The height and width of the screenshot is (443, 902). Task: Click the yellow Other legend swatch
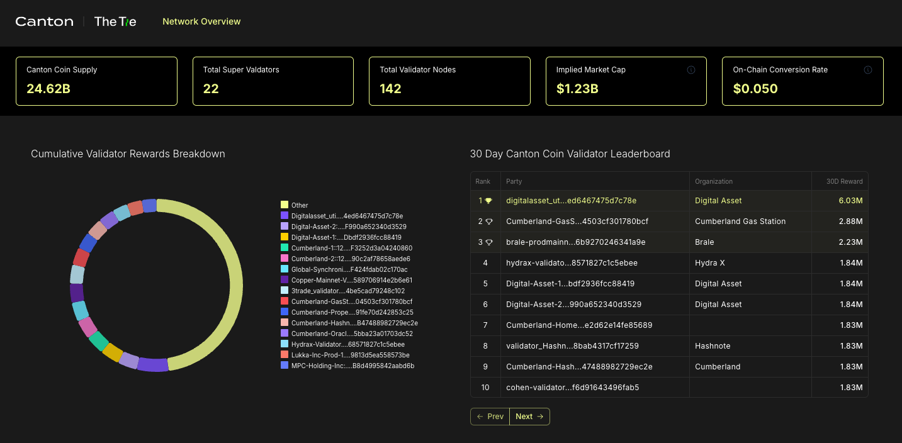pyautogui.click(x=284, y=205)
